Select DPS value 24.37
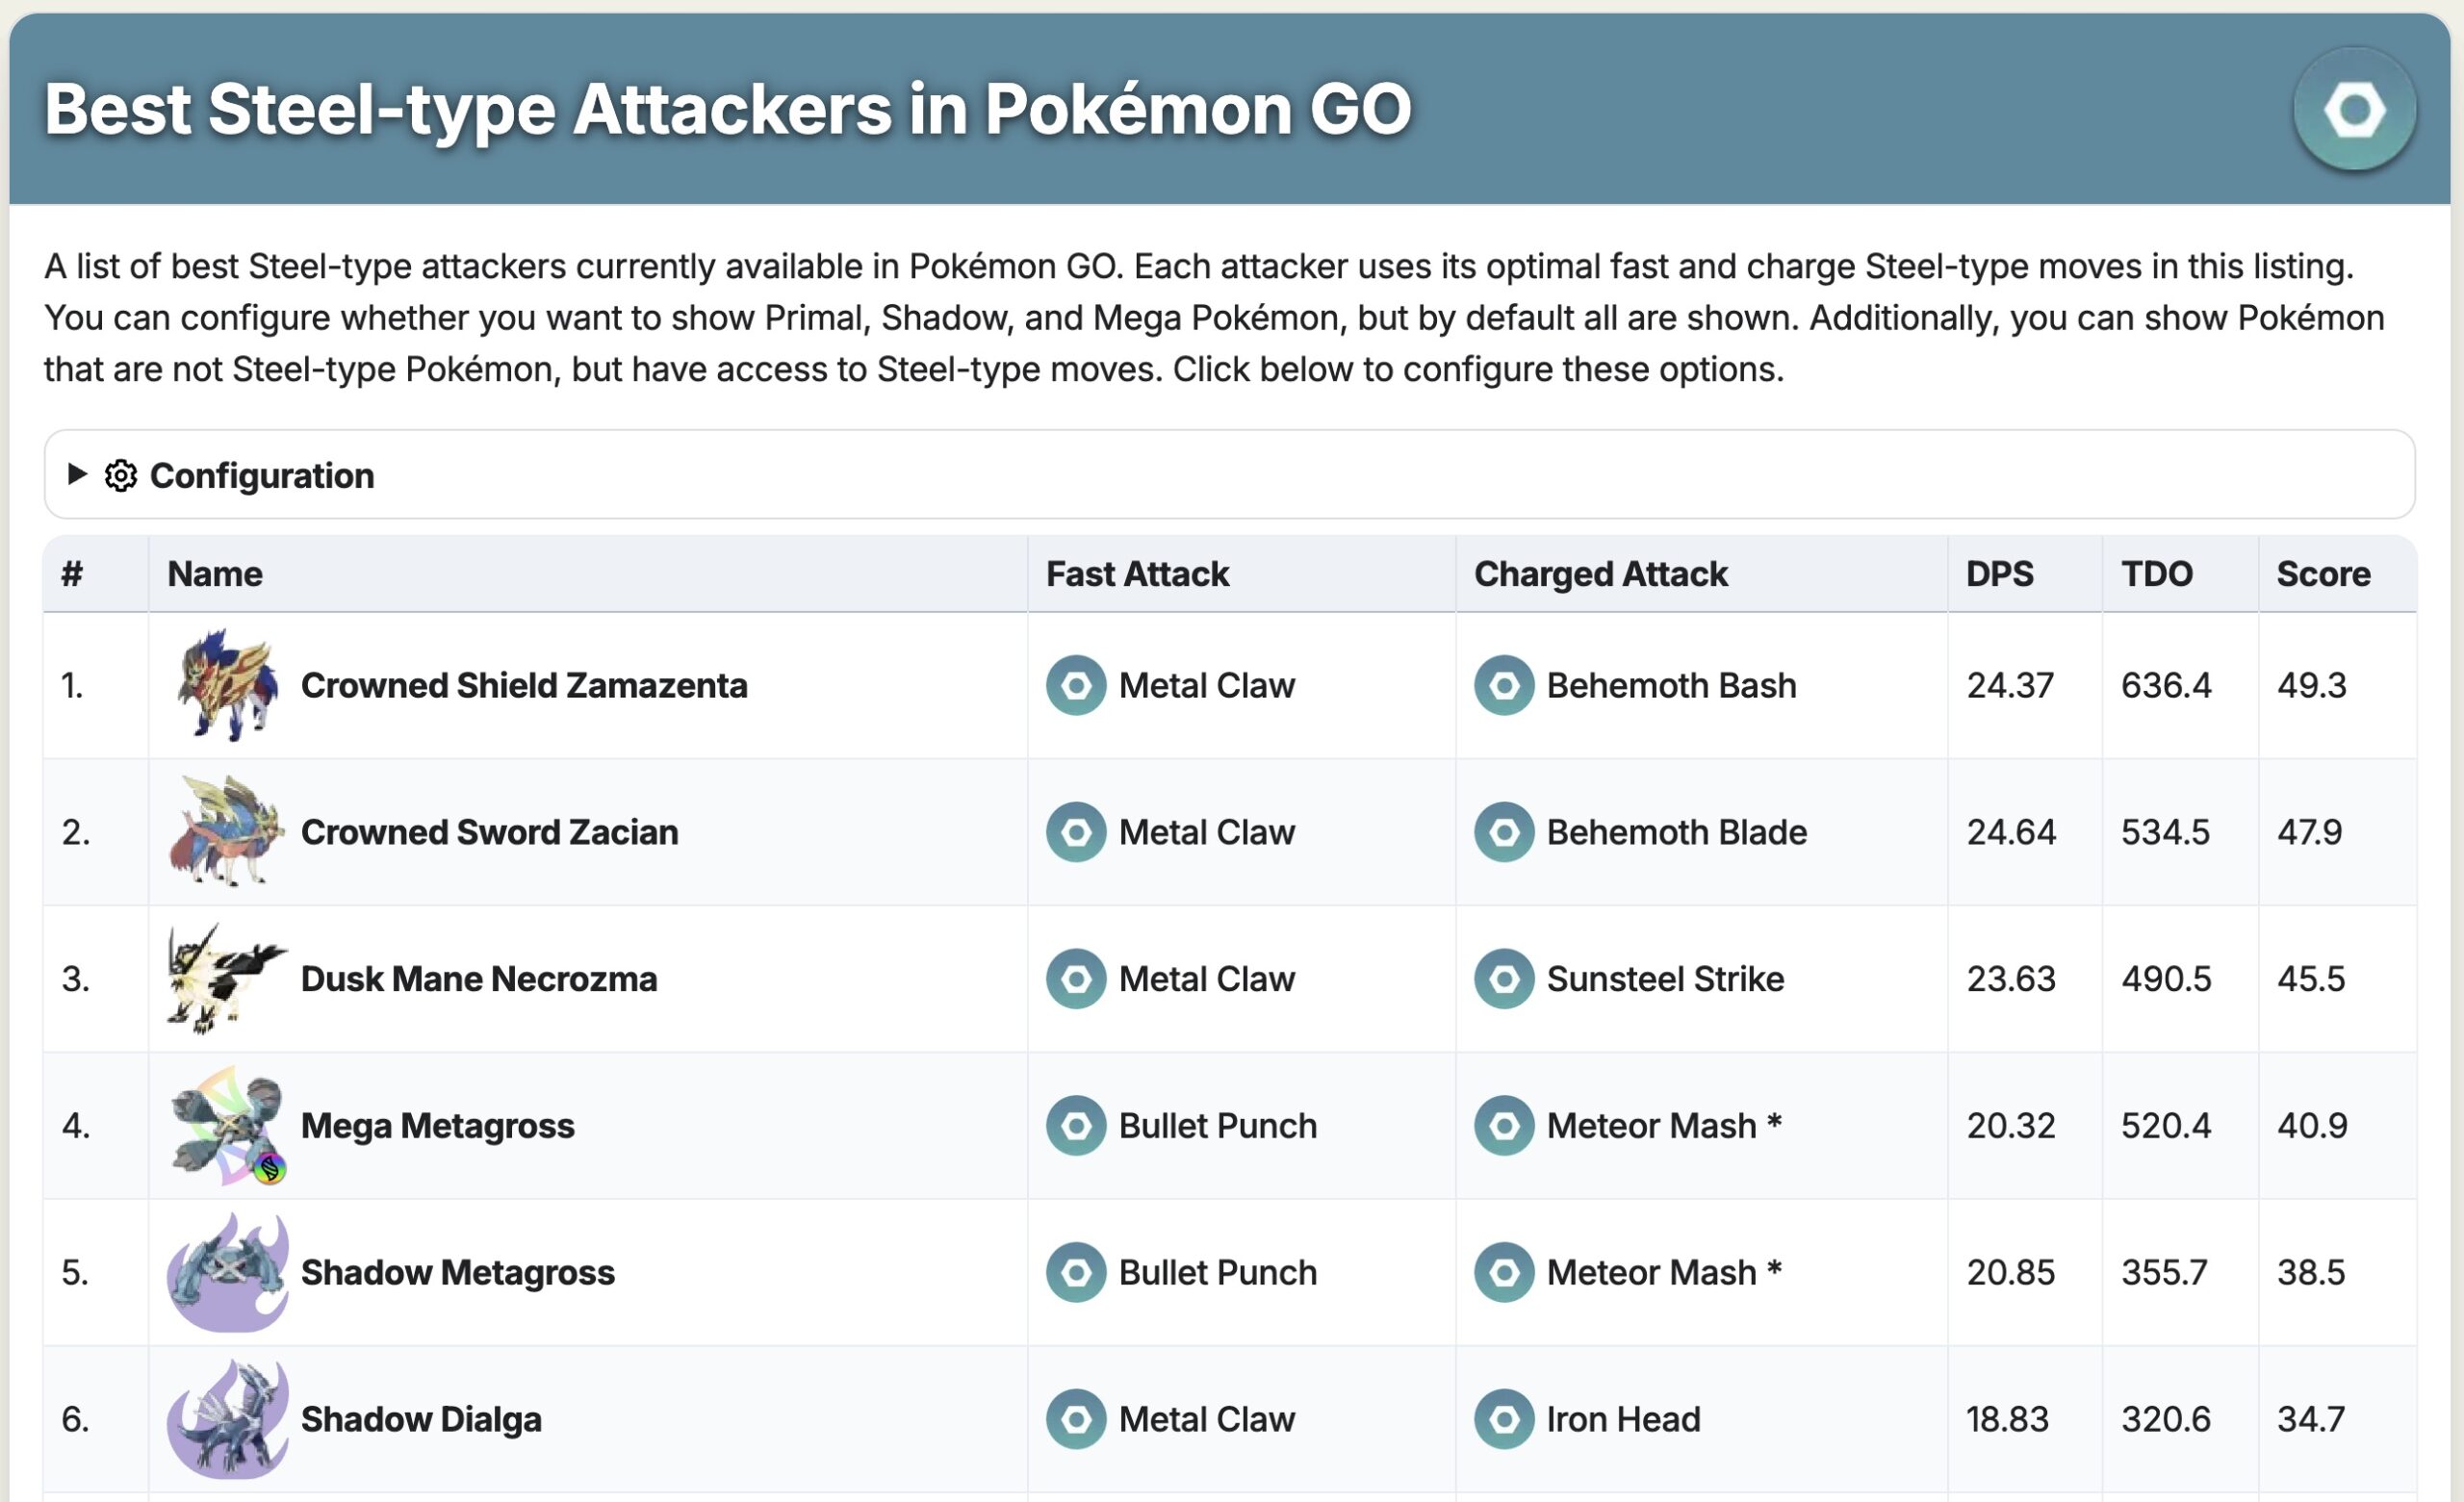 point(2010,685)
